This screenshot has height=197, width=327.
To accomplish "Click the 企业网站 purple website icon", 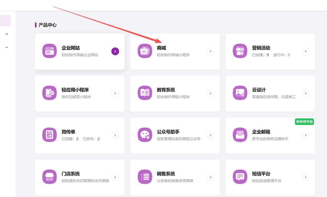I will pyautogui.click(x=49, y=51).
